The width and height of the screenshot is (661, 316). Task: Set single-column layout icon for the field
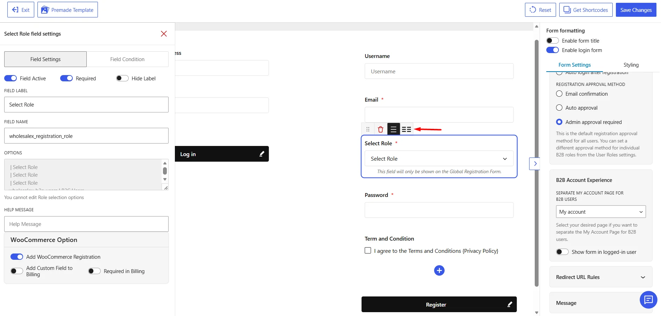pyautogui.click(x=393, y=129)
